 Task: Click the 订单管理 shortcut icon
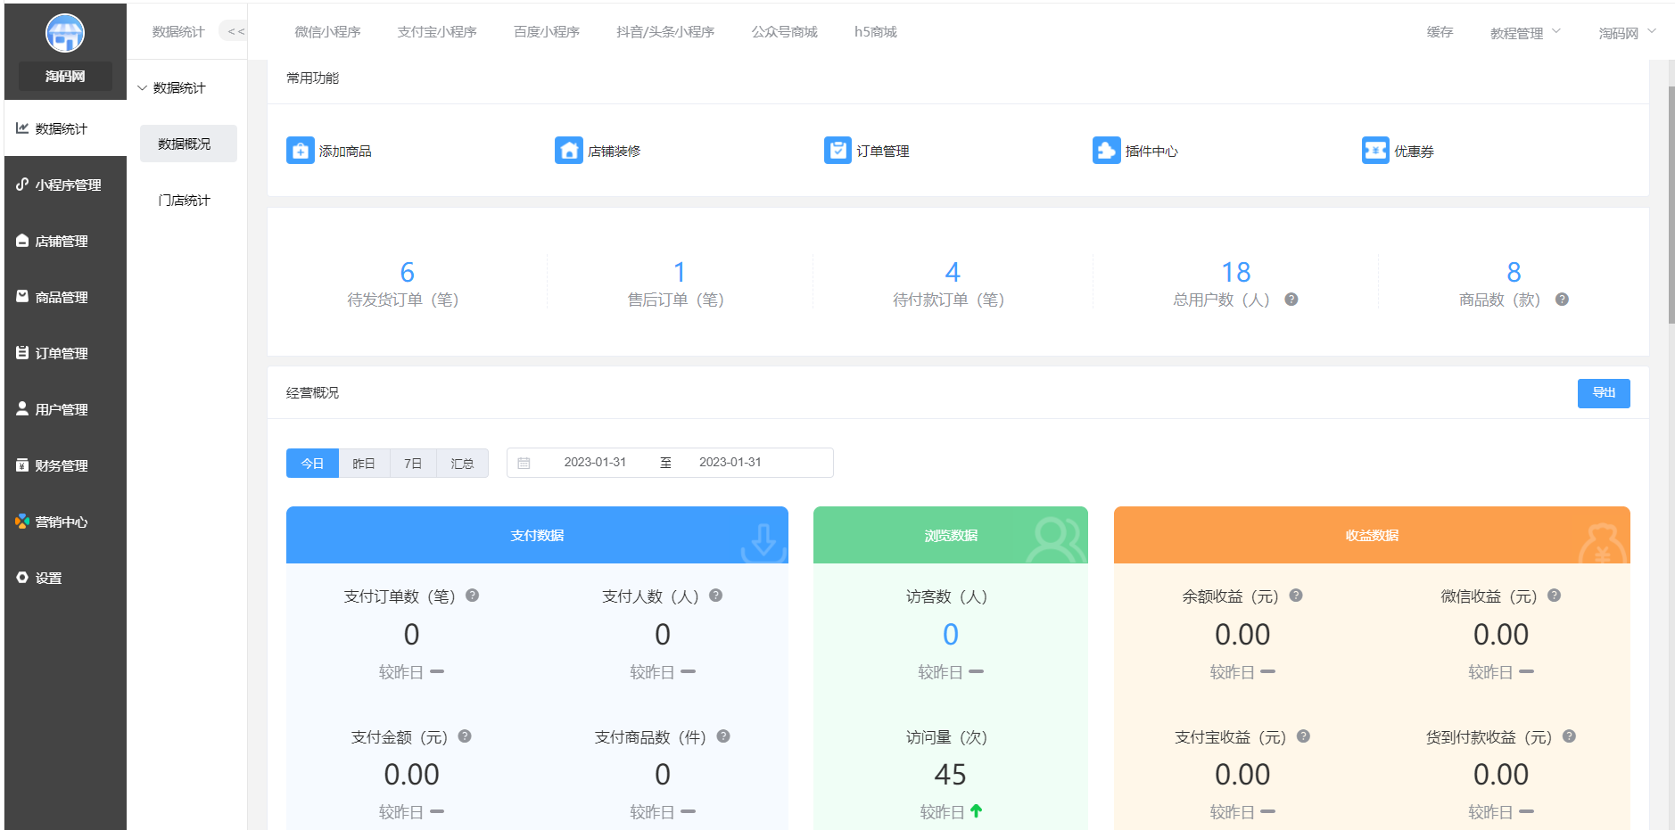pyautogui.click(x=837, y=151)
